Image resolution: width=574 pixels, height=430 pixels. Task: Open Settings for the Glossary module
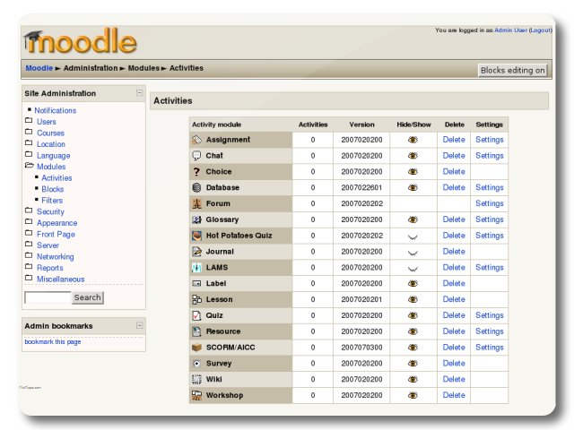[490, 219]
